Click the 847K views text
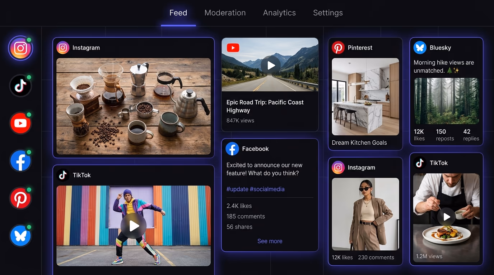The height and width of the screenshot is (275, 494). coord(240,121)
